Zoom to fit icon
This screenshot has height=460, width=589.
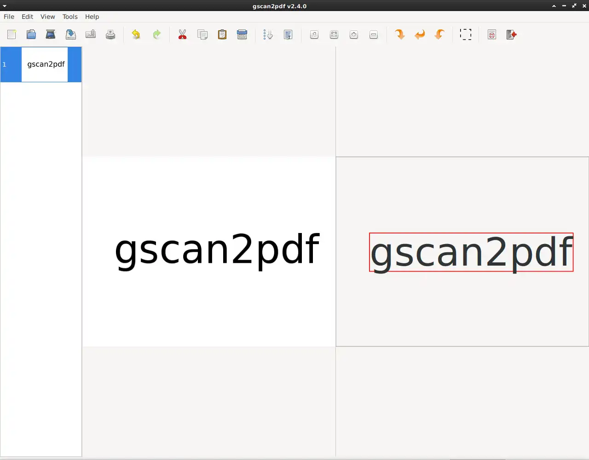coord(334,34)
